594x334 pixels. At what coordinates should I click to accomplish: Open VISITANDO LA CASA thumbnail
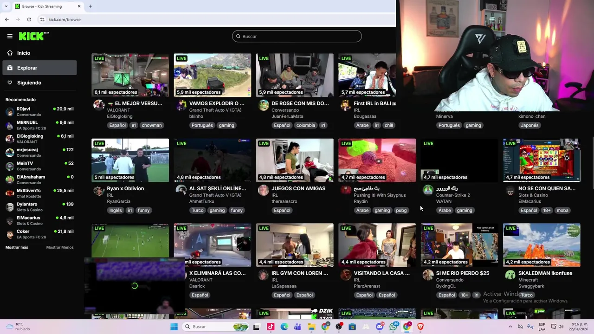377,245
